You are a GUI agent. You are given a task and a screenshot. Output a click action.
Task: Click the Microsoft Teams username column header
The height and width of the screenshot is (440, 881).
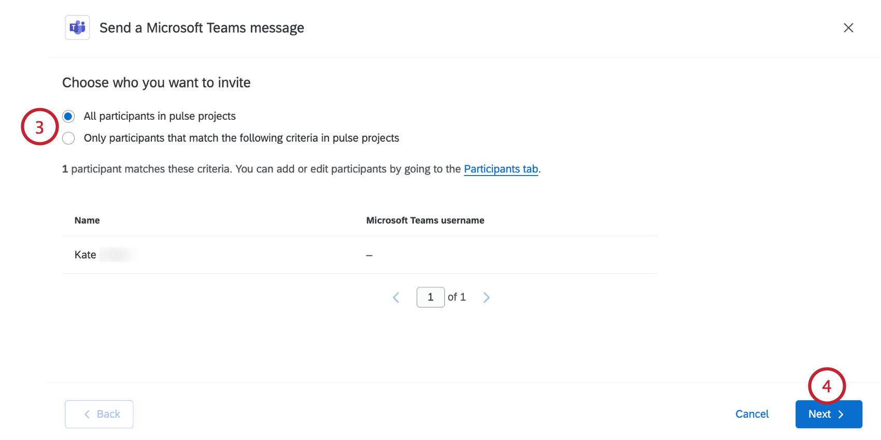tap(425, 221)
